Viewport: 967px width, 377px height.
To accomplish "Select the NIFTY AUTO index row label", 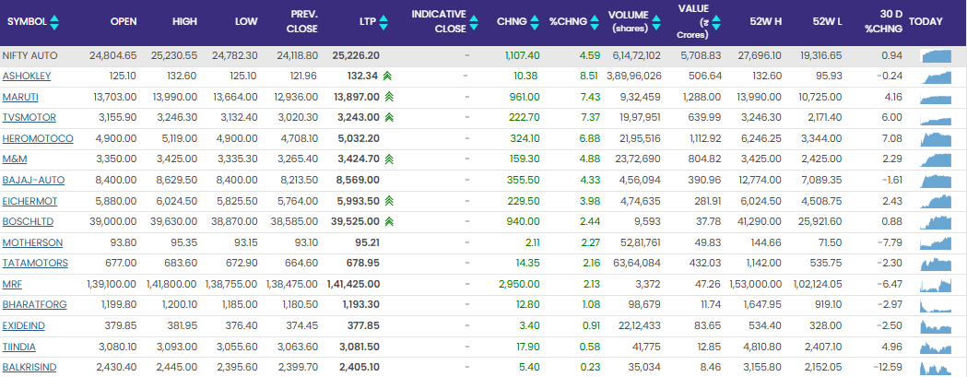I will point(30,55).
